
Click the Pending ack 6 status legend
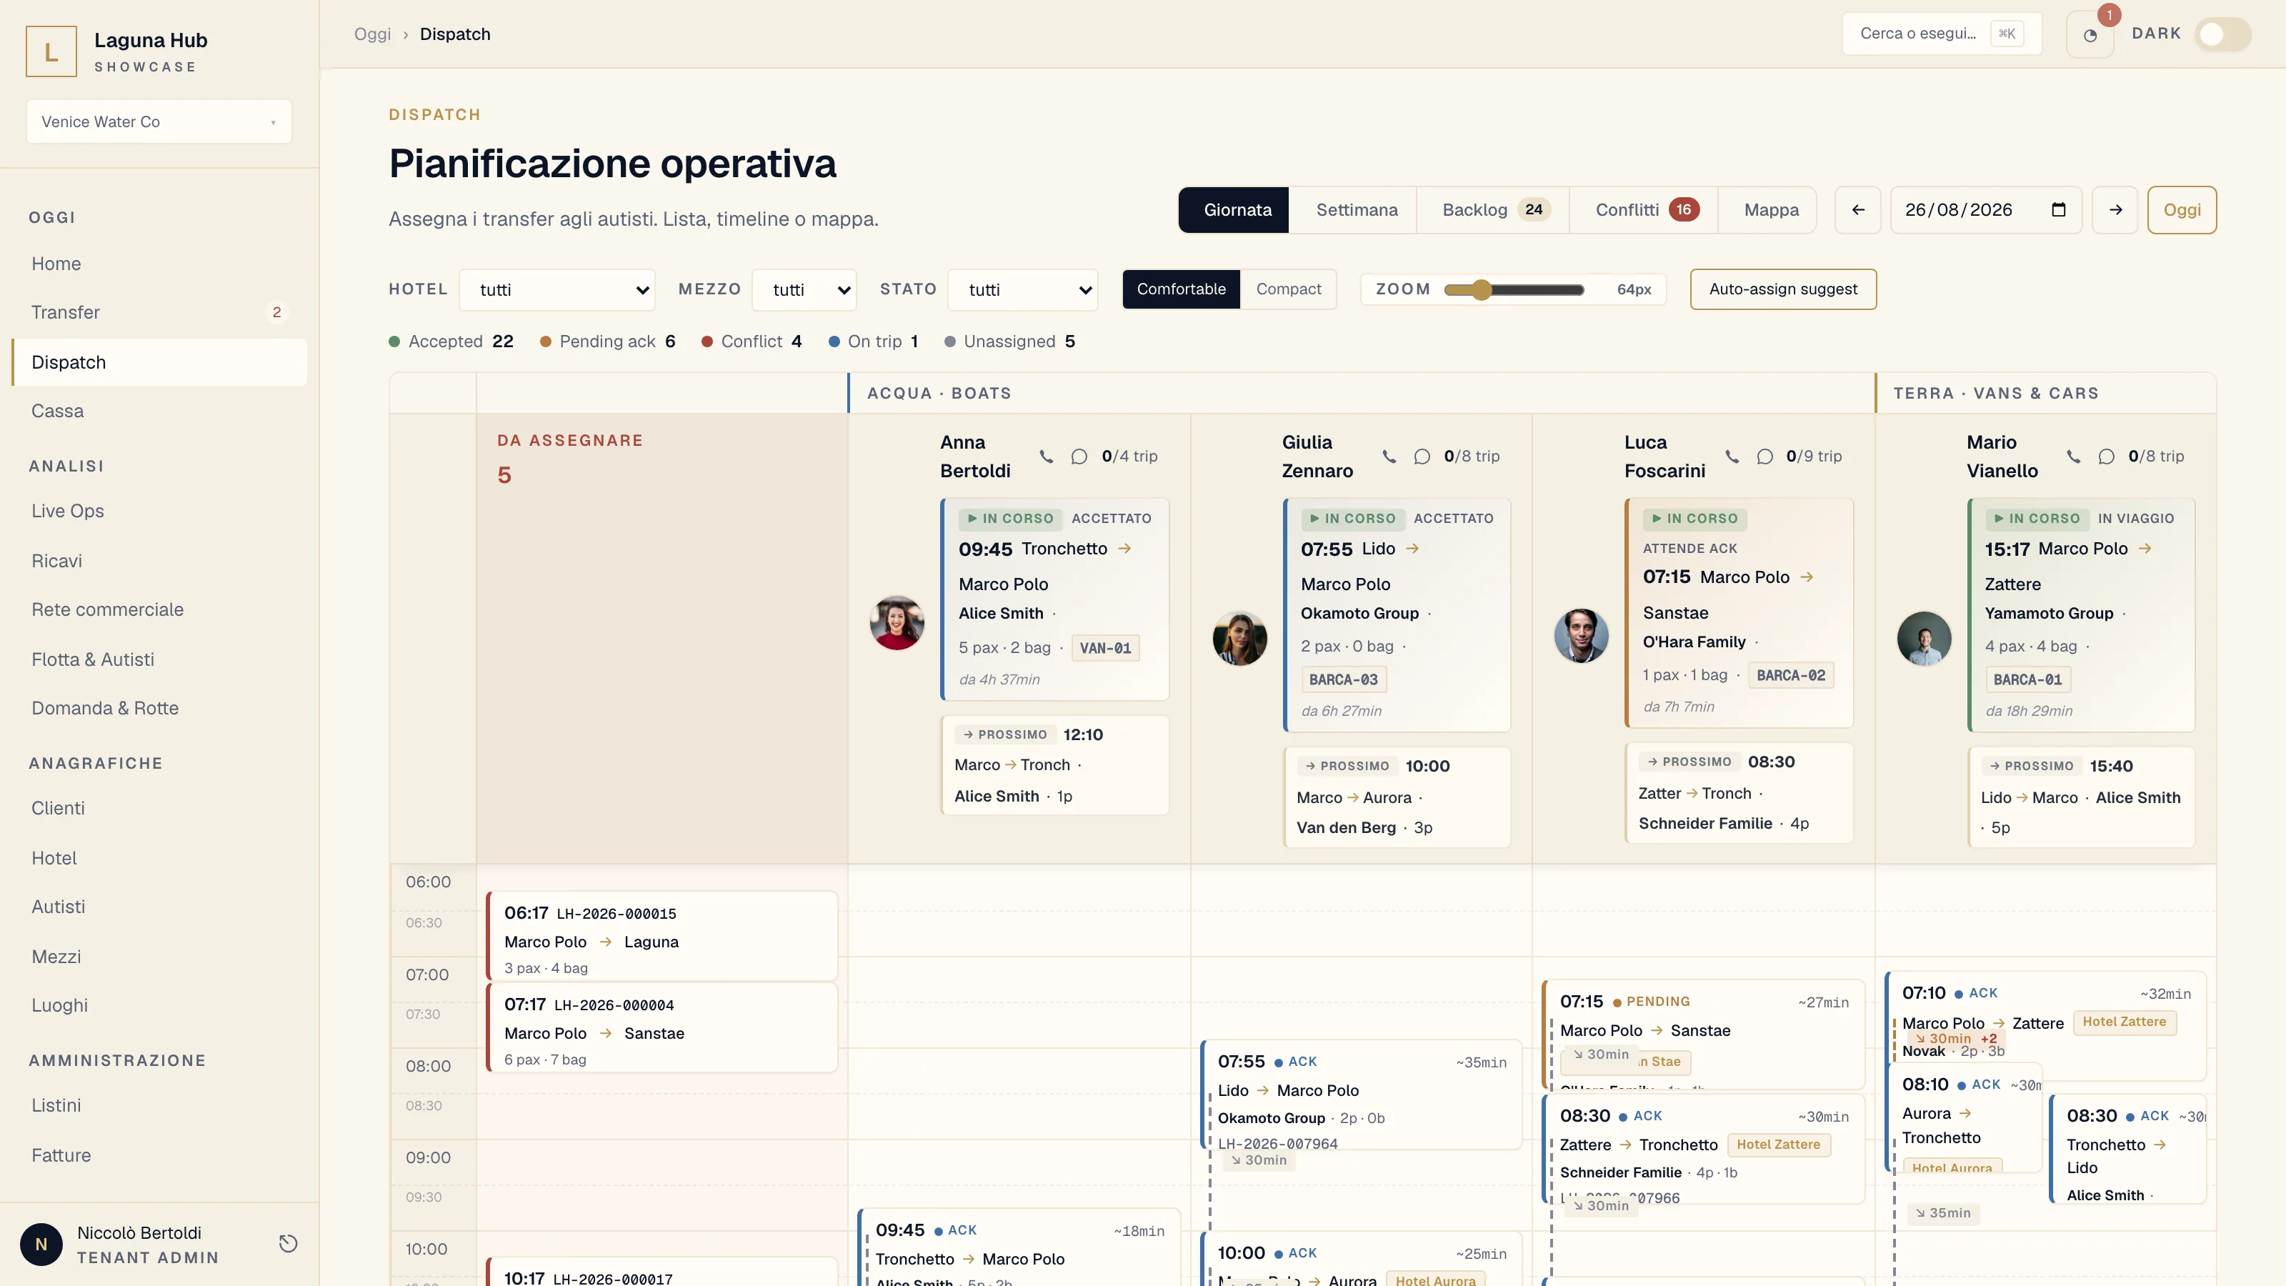click(608, 342)
